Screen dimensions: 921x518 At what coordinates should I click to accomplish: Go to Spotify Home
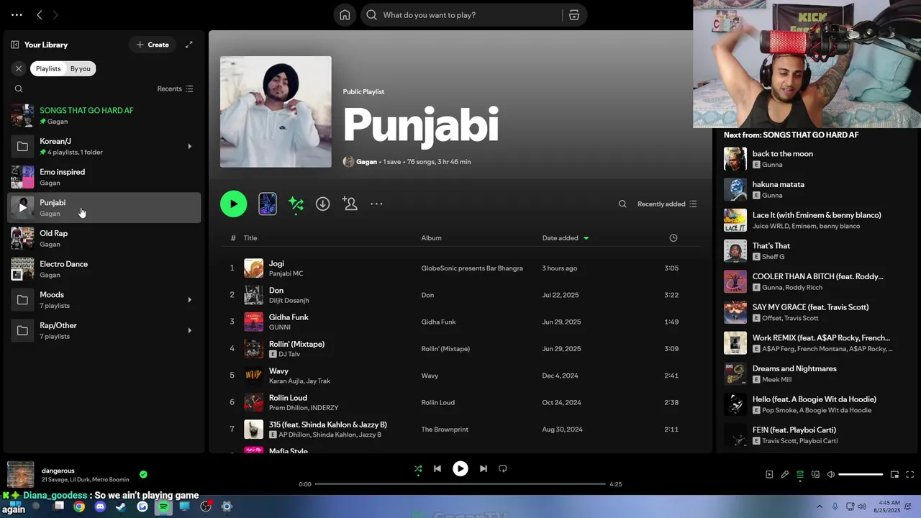[345, 15]
